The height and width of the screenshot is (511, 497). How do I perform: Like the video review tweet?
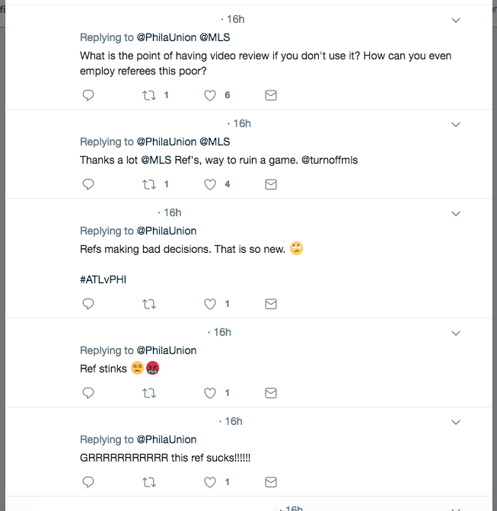(211, 95)
